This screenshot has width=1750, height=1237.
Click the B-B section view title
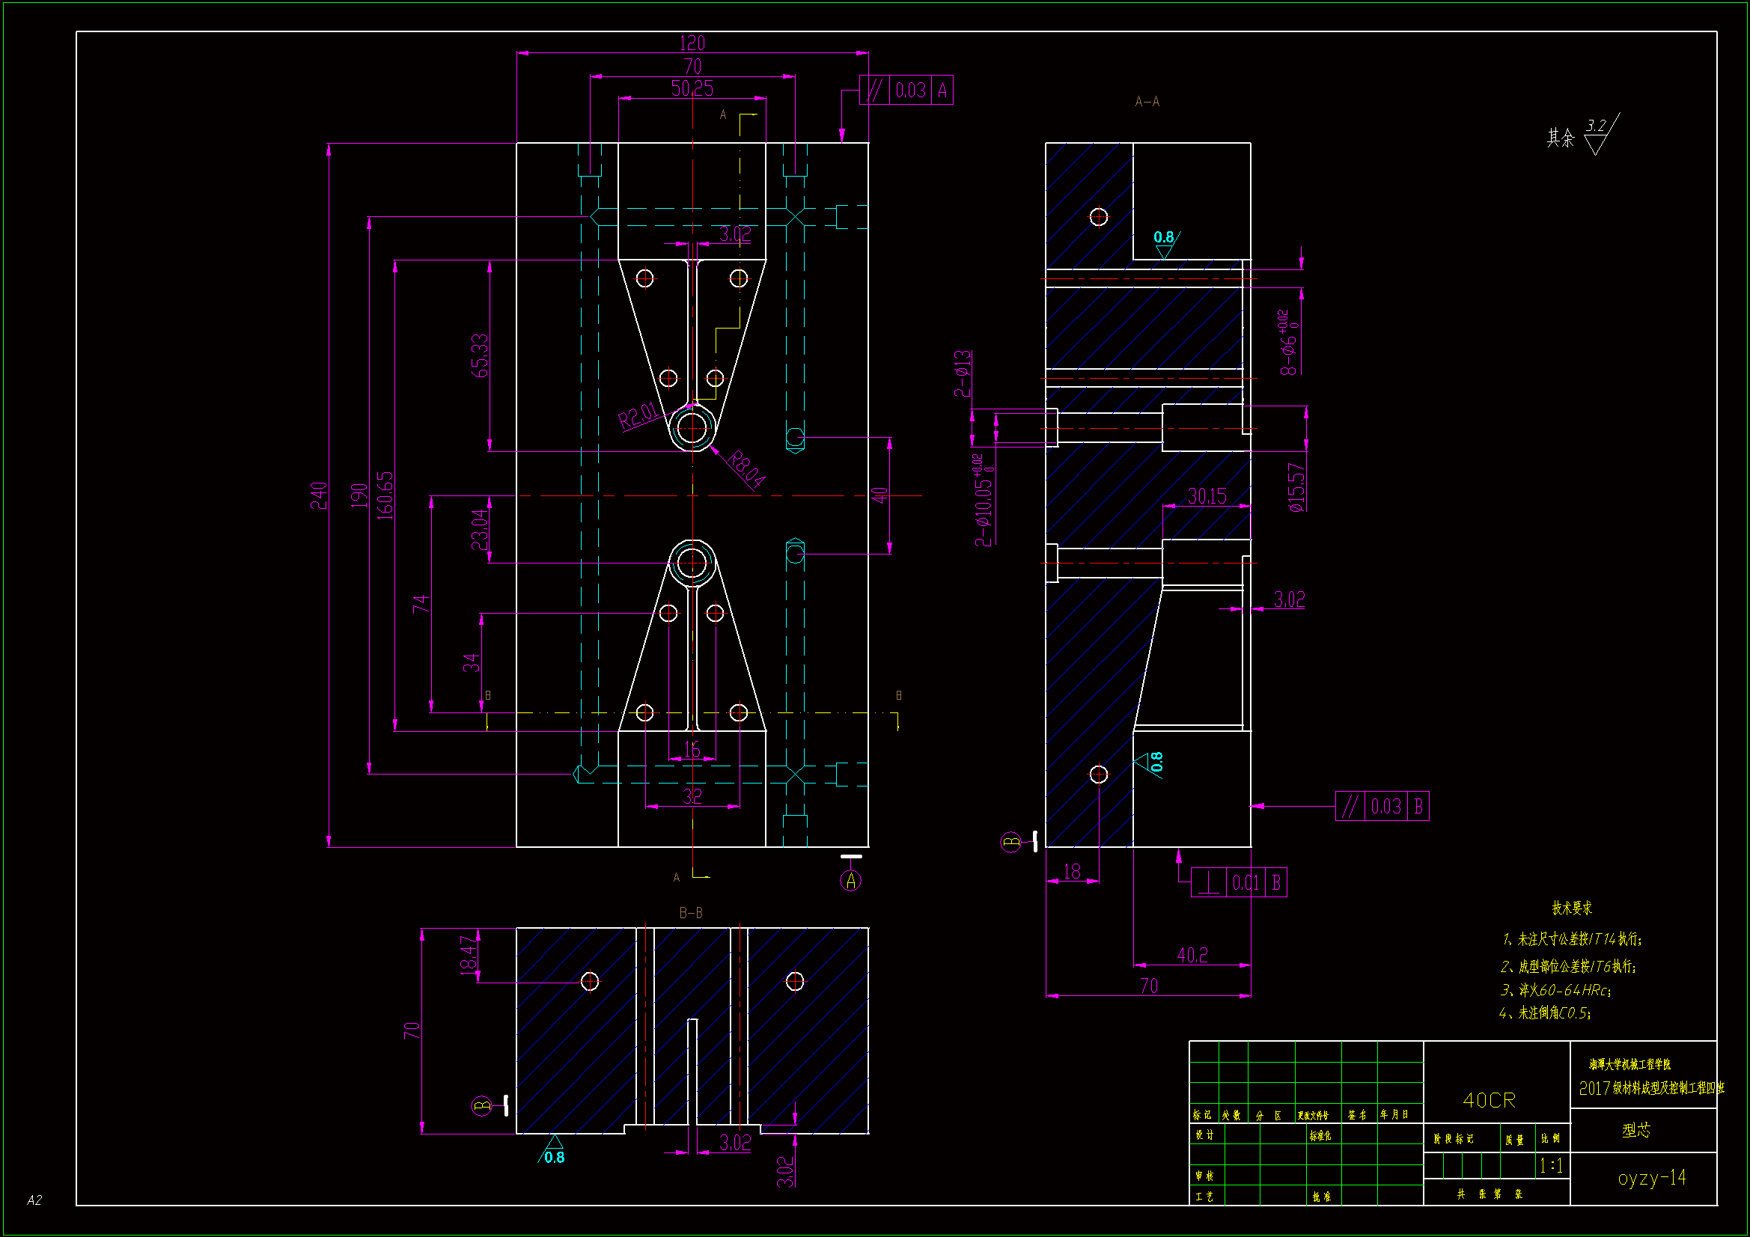[x=691, y=912]
